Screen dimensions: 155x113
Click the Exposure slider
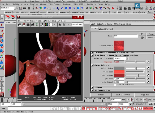click(x=135, y=62)
